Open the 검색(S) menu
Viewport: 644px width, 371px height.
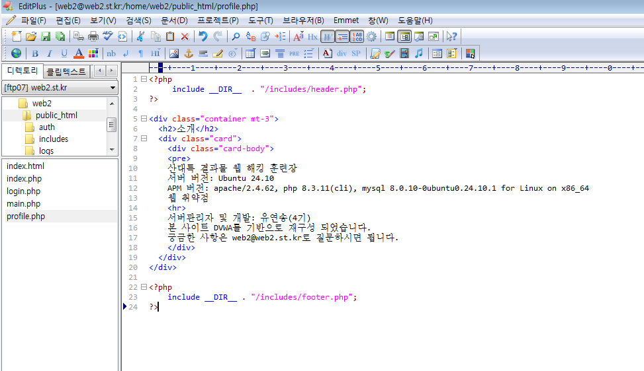[x=138, y=20]
